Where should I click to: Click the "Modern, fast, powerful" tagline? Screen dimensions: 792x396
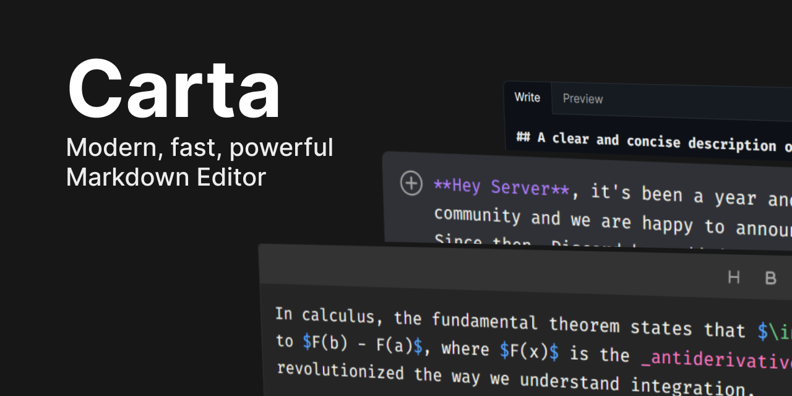pos(200,148)
